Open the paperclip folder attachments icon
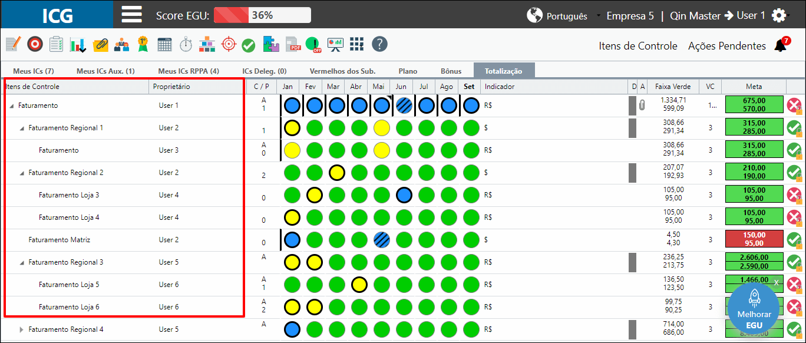806x343 pixels. (100, 44)
